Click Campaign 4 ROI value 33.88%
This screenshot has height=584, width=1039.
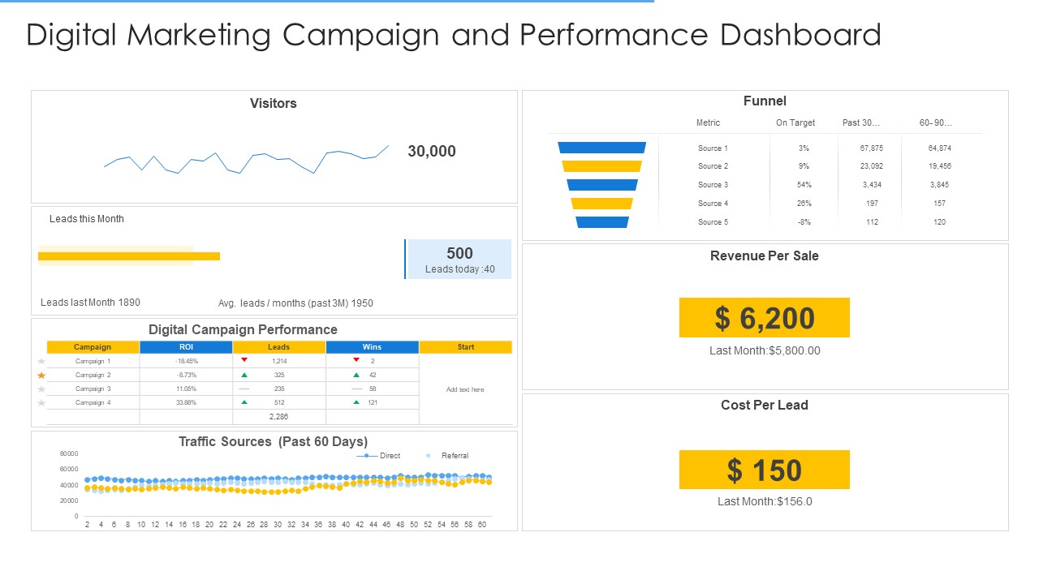coord(186,402)
